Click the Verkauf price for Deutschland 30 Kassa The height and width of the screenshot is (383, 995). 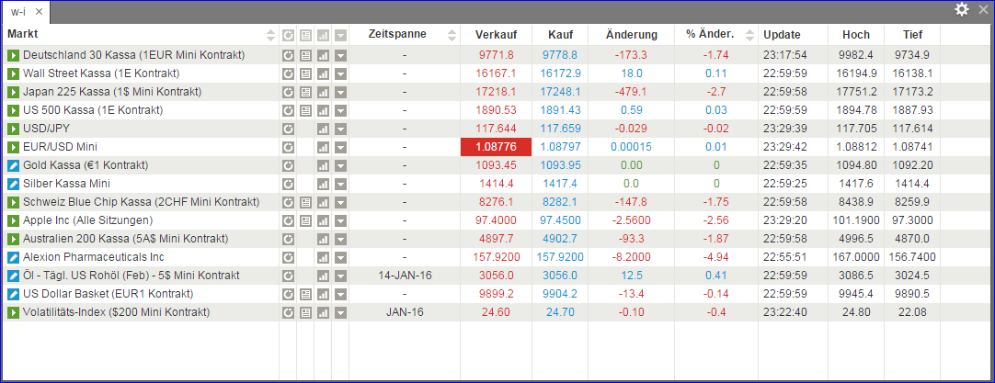(496, 55)
